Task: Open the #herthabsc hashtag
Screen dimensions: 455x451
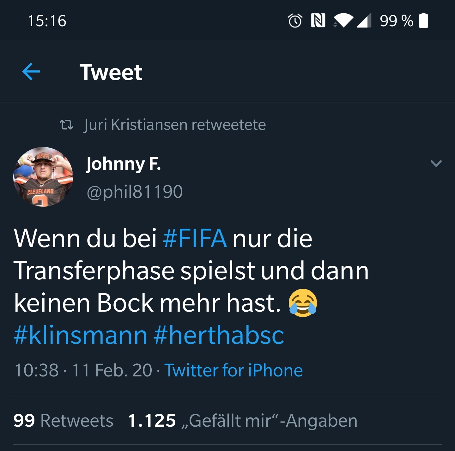Action: click(x=219, y=335)
